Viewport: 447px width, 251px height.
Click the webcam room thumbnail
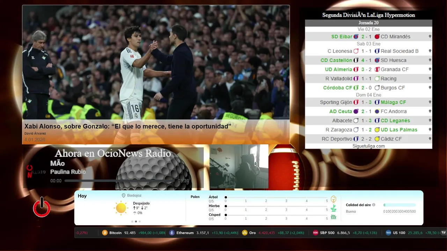click(239, 166)
